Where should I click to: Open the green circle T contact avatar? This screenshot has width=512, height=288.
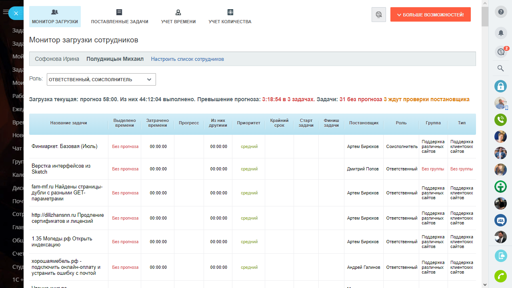pos(500,187)
